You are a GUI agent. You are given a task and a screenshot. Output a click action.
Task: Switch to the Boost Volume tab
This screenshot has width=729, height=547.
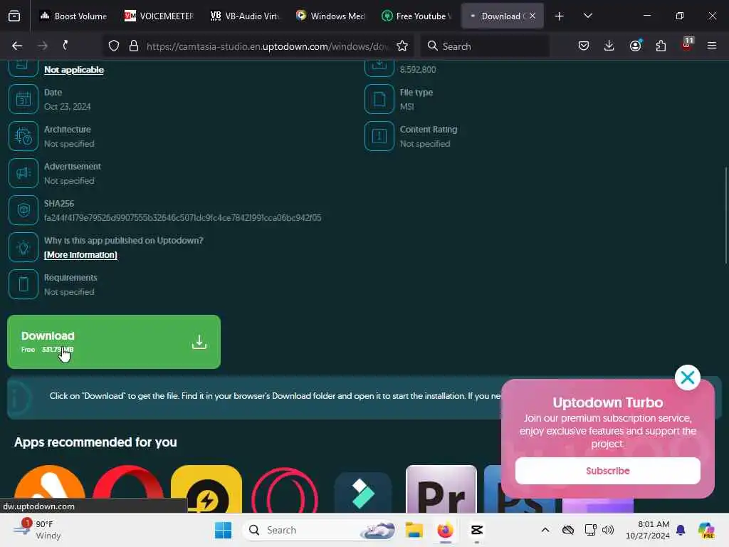[x=73, y=16]
